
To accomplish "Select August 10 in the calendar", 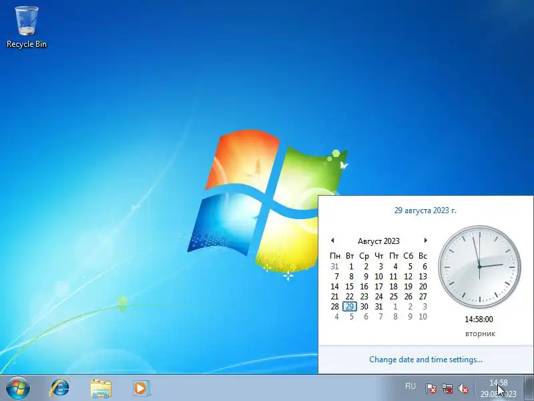I will tap(378, 277).
